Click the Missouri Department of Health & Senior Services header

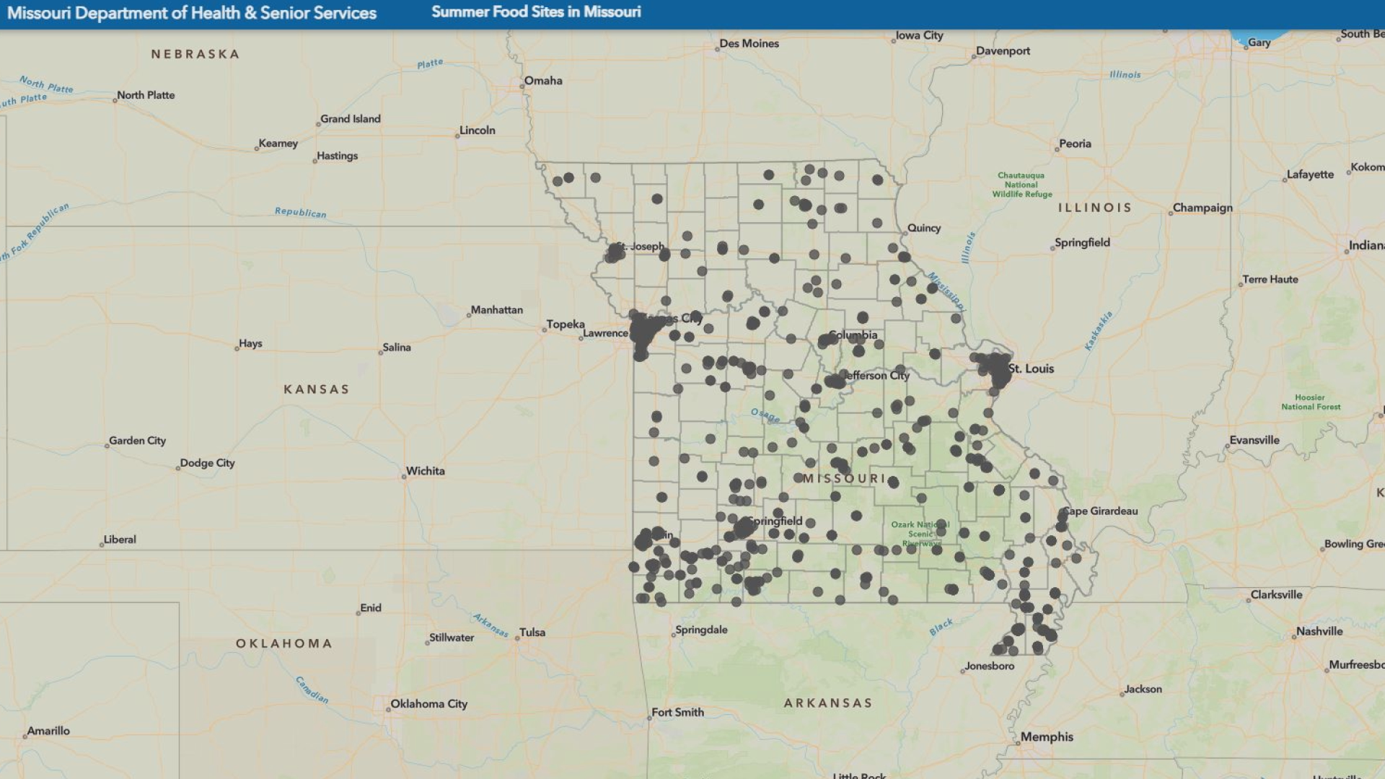click(x=190, y=12)
